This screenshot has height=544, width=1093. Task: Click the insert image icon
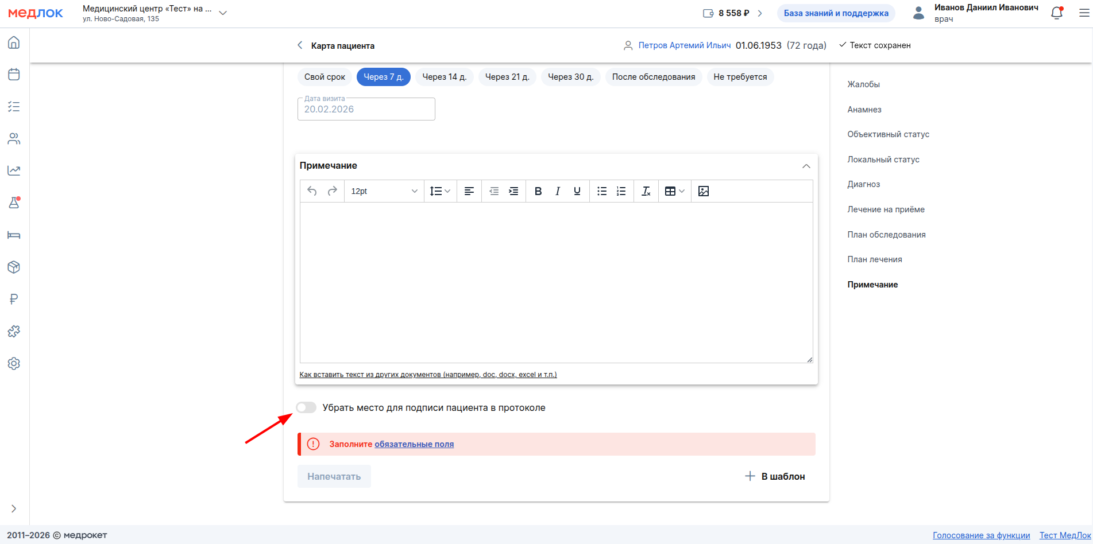(703, 191)
